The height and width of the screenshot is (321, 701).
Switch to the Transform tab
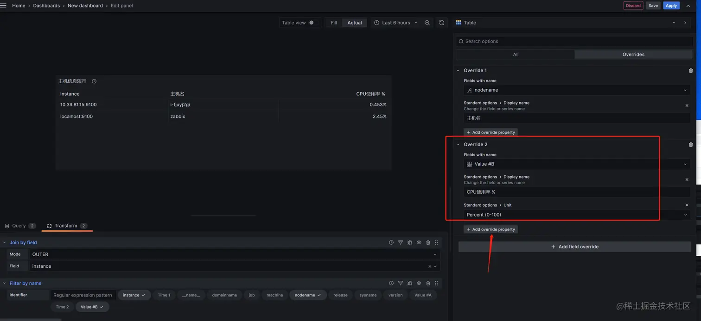(67, 226)
